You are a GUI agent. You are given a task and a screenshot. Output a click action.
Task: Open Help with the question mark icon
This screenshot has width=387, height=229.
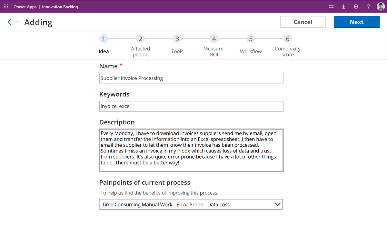tap(368, 6)
